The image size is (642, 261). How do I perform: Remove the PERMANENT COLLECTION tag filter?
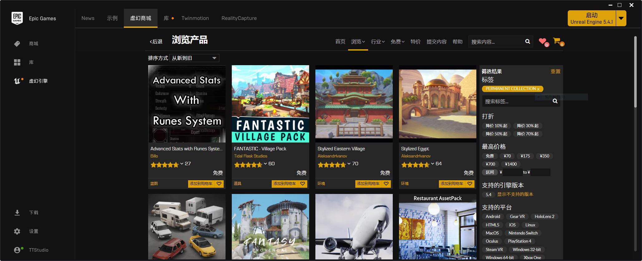pyautogui.click(x=538, y=89)
